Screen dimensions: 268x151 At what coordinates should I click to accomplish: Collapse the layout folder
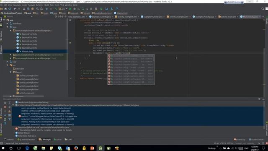tap(10, 72)
